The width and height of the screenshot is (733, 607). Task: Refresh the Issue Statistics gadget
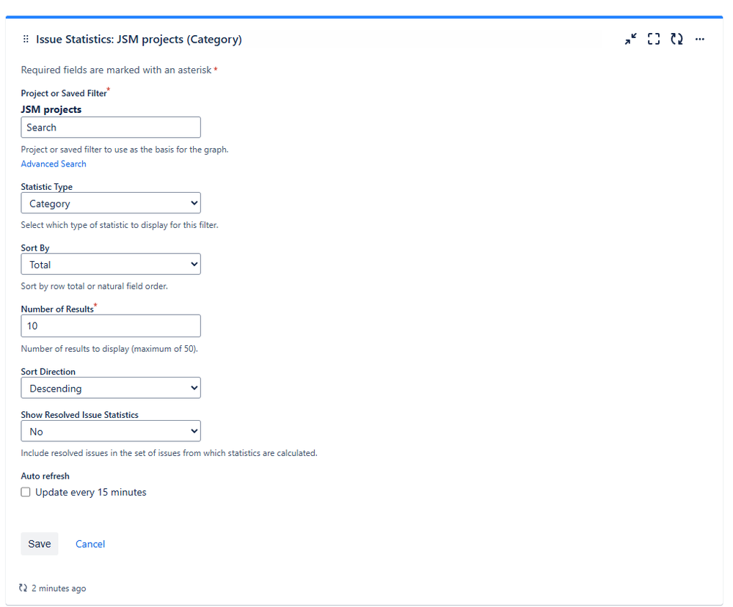pyautogui.click(x=677, y=39)
